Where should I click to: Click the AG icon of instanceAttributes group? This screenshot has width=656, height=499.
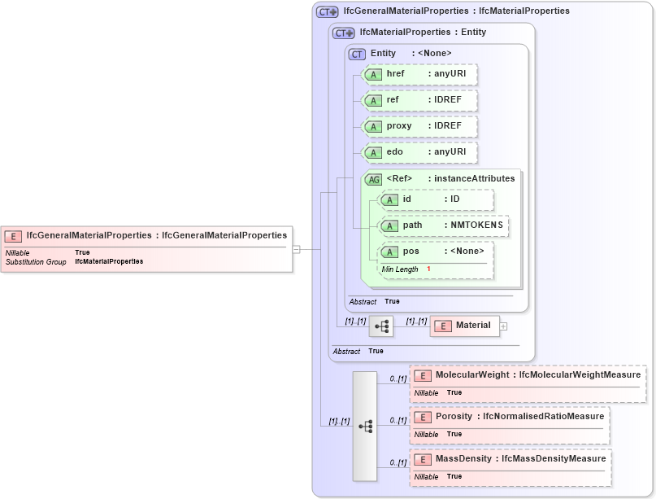pos(374,178)
